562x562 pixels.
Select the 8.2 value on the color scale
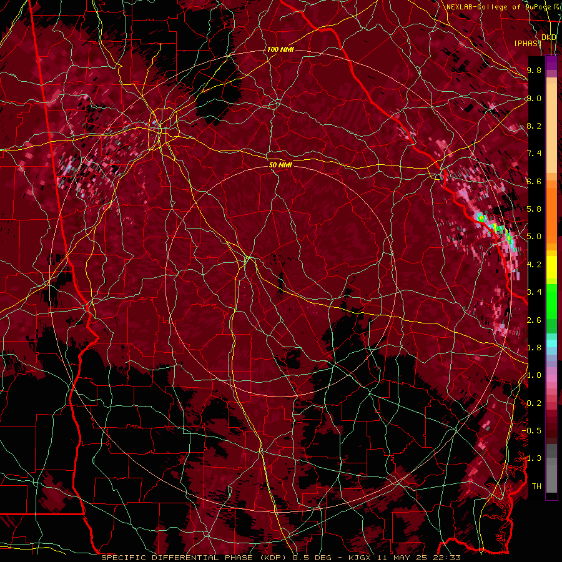(534, 126)
